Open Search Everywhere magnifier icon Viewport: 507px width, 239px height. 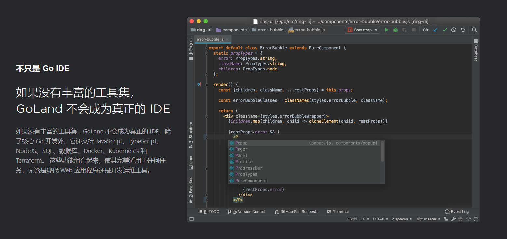pyautogui.click(x=474, y=30)
